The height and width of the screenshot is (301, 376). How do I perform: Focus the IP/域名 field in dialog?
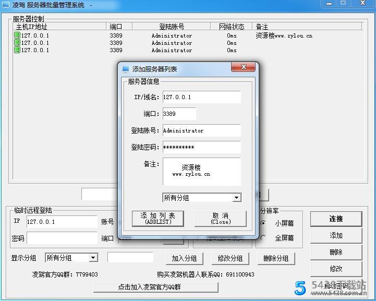[202, 97]
